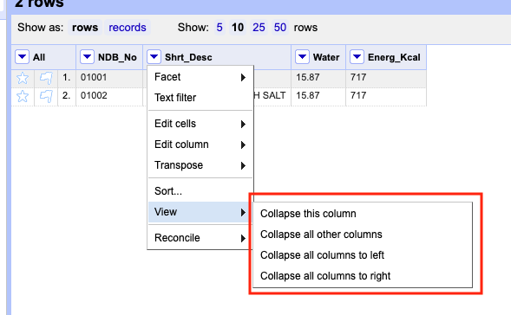Star the second row 01002
The width and height of the screenshot is (511, 315).
(x=23, y=96)
